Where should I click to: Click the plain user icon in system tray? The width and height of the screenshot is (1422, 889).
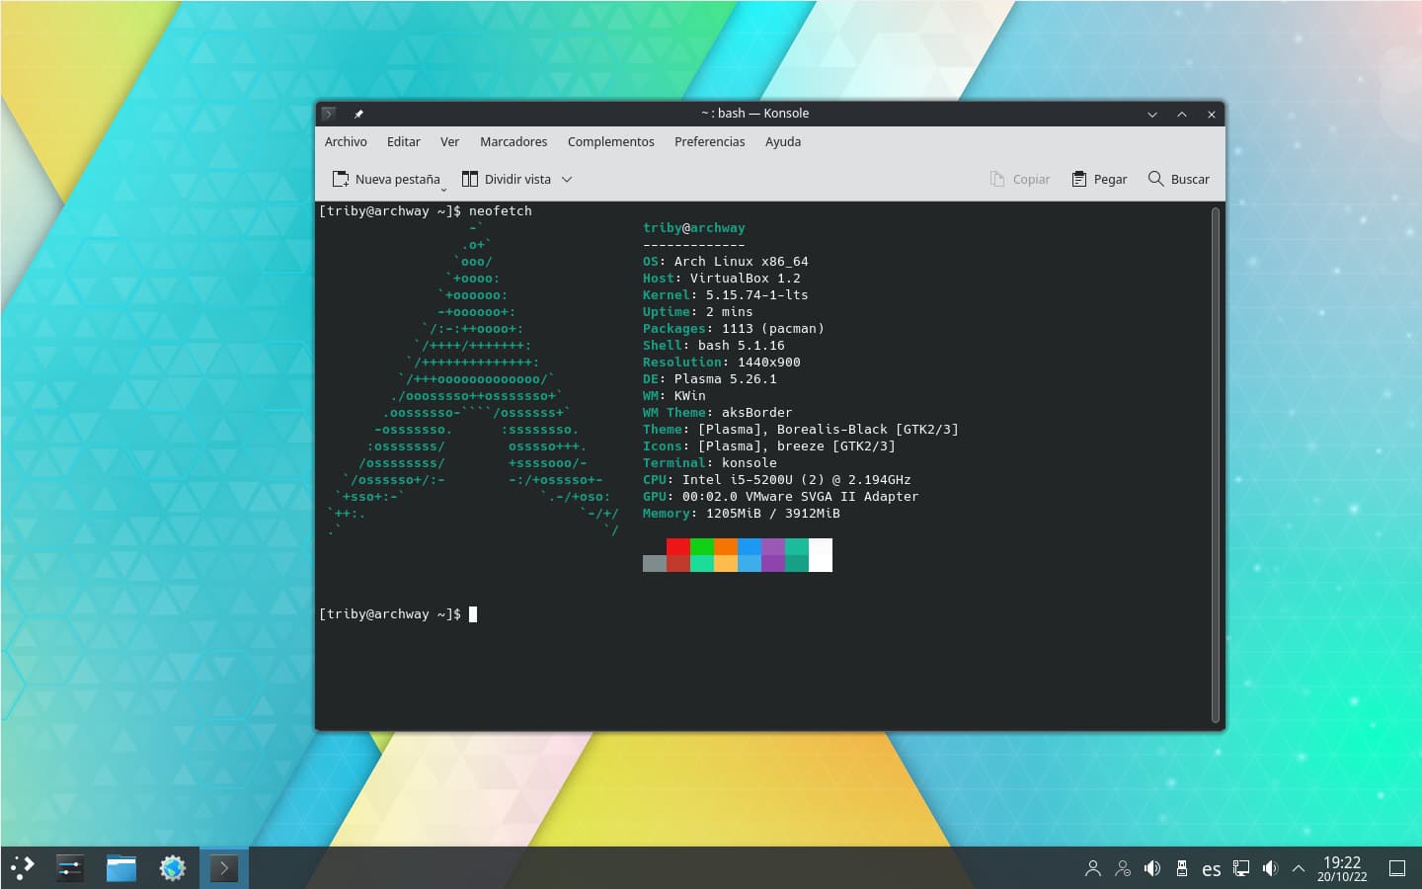click(x=1092, y=868)
